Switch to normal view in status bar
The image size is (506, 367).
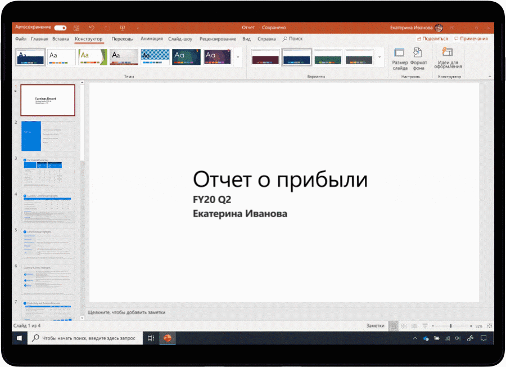tap(394, 326)
